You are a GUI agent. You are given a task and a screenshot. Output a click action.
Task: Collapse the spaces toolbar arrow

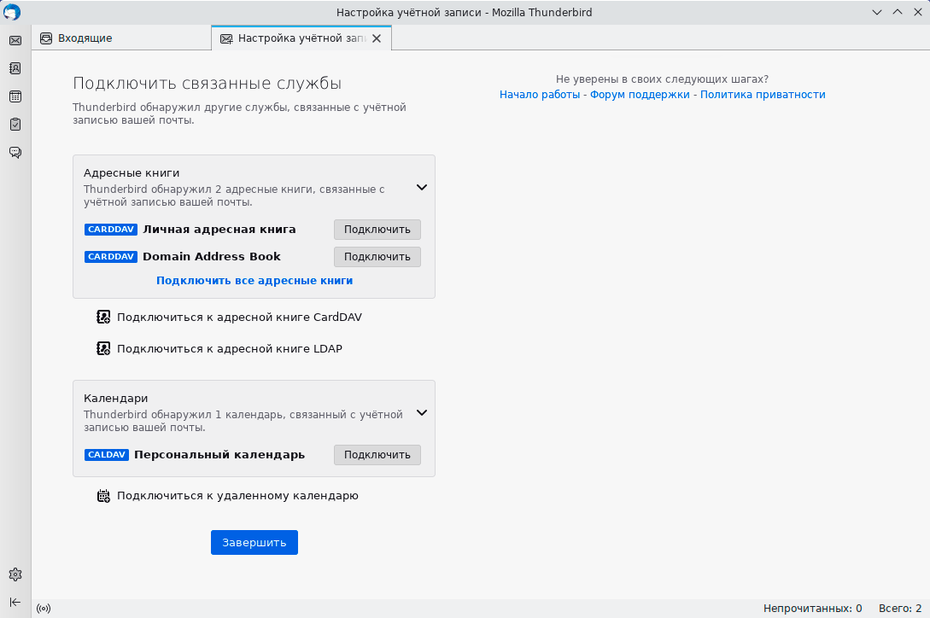[x=15, y=602]
